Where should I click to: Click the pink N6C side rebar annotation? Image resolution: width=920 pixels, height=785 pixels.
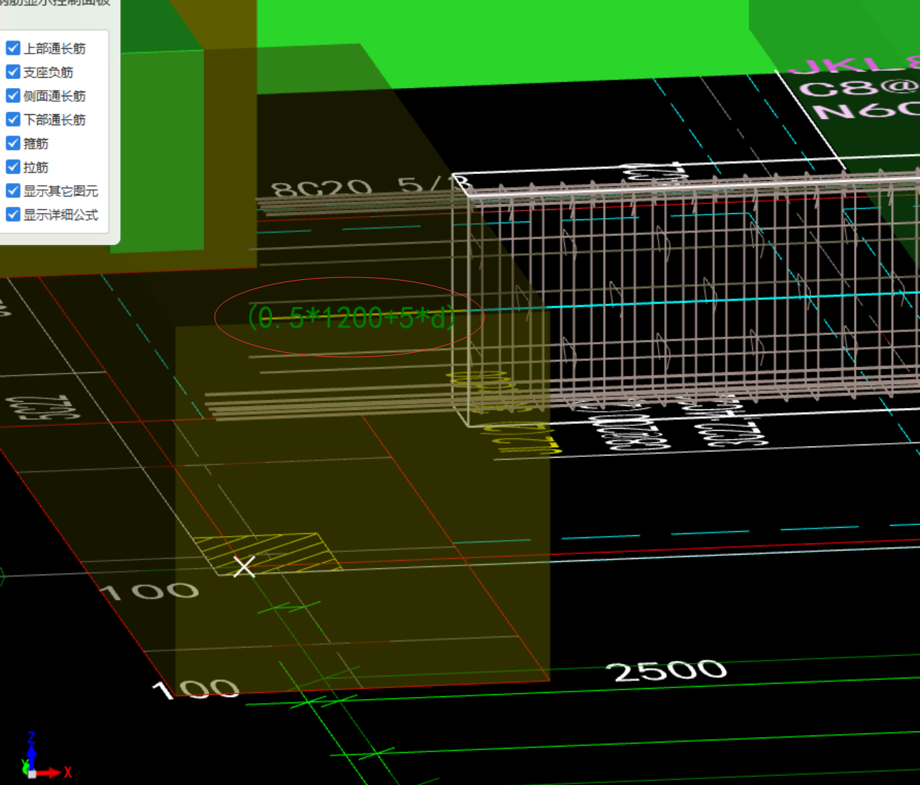point(867,110)
